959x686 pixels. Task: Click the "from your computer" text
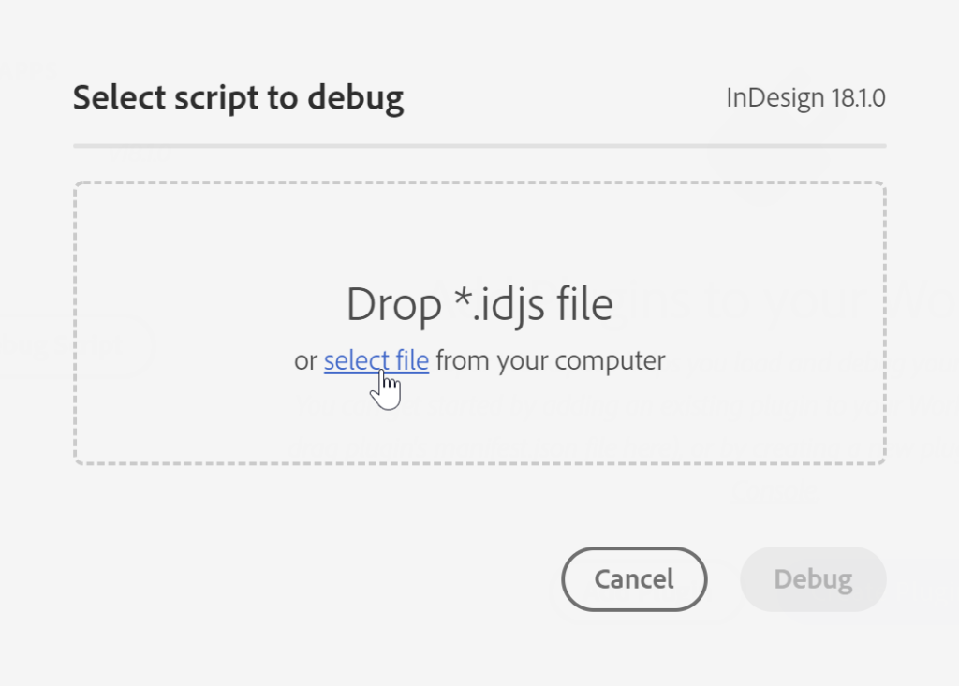(x=551, y=360)
